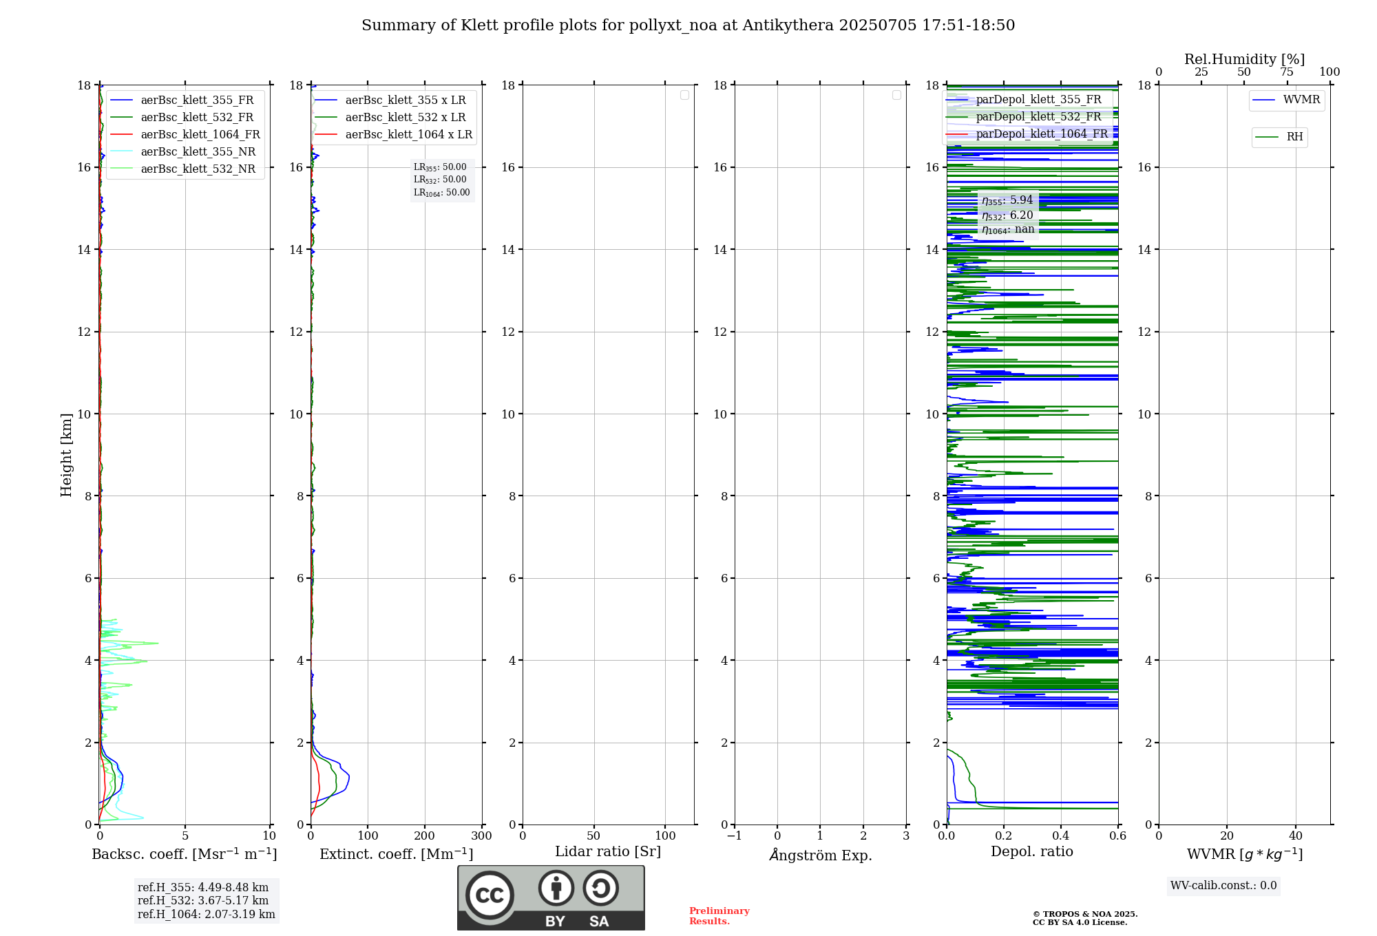Click the WVMR legend entry

click(x=1301, y=100)
